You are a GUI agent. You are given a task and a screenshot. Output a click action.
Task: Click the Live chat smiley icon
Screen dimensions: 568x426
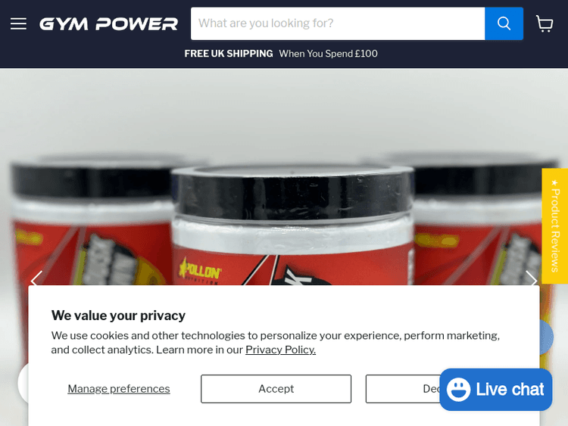point(458,390)
